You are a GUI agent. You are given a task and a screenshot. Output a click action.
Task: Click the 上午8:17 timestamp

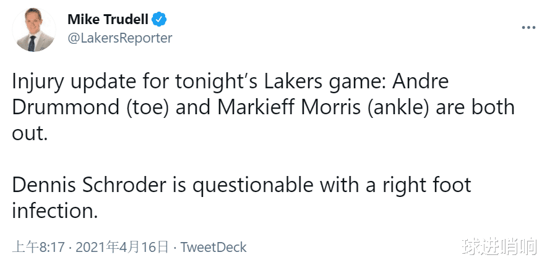[39, 248]
